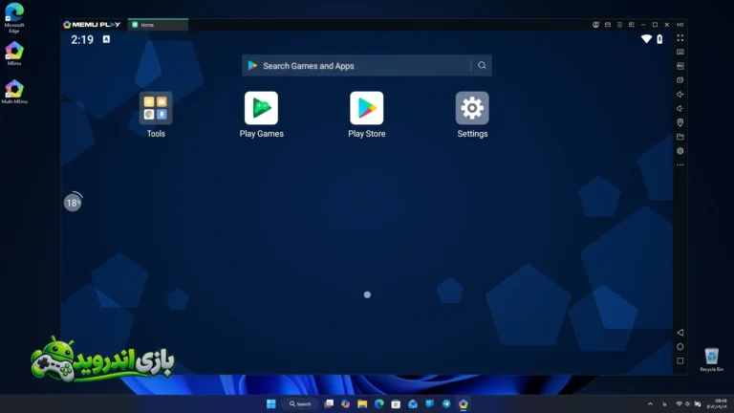Image resolution: width=734 pixels, height=413 pixels.
Task: Open the Windows Start menu
Action: pos(271,403)
